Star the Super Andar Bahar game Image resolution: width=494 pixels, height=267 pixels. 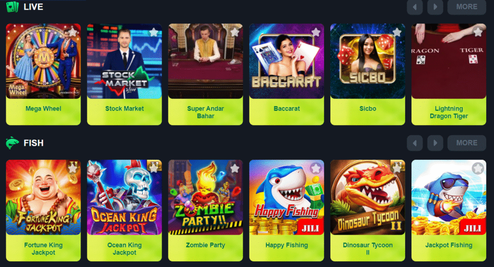[235, 32]
